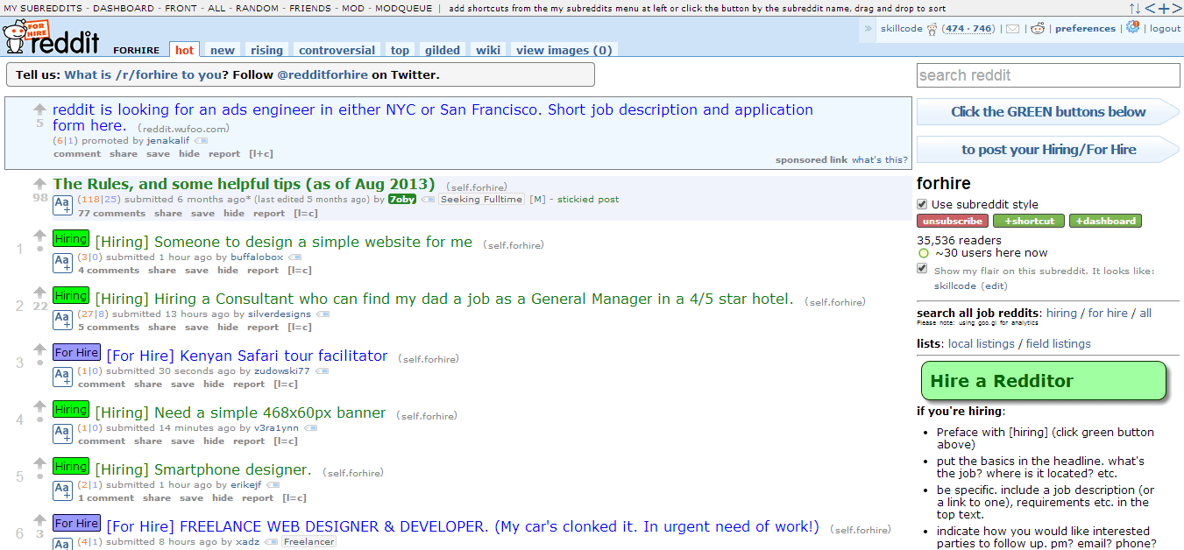Viewport: 1184px width, 550px height.
Task: Upvote the reddit ads engineer sponsored post
Action: (x=39, y=109)
